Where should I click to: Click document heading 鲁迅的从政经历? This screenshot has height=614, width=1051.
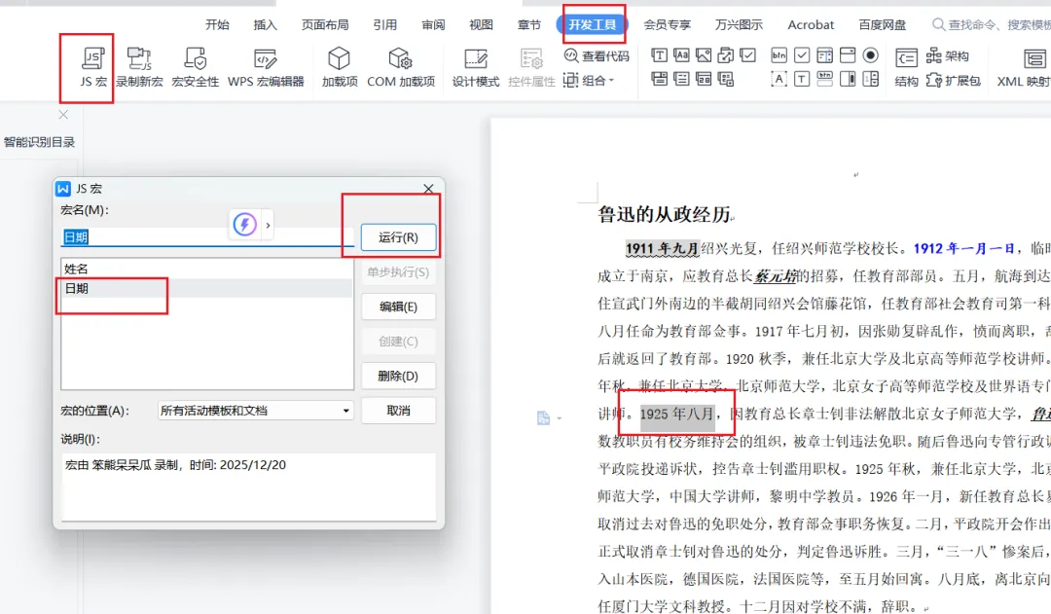pyautogui.click(x=664, y=214)
